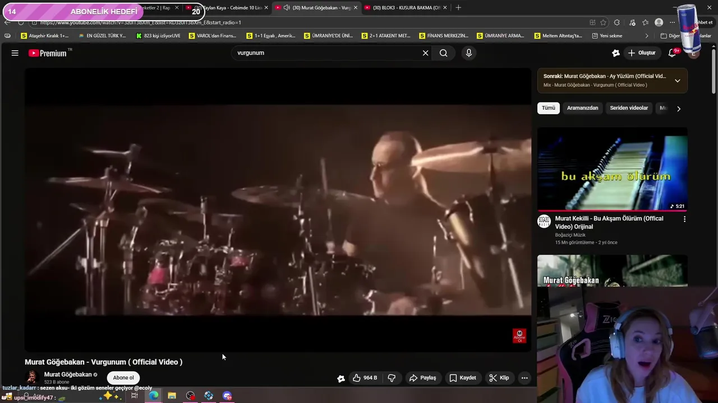This screenshot has height=403, width=718.
Task: Open Microsoft Edge from the taskbar
Action: pyautogui.click(x=153, y=396)
